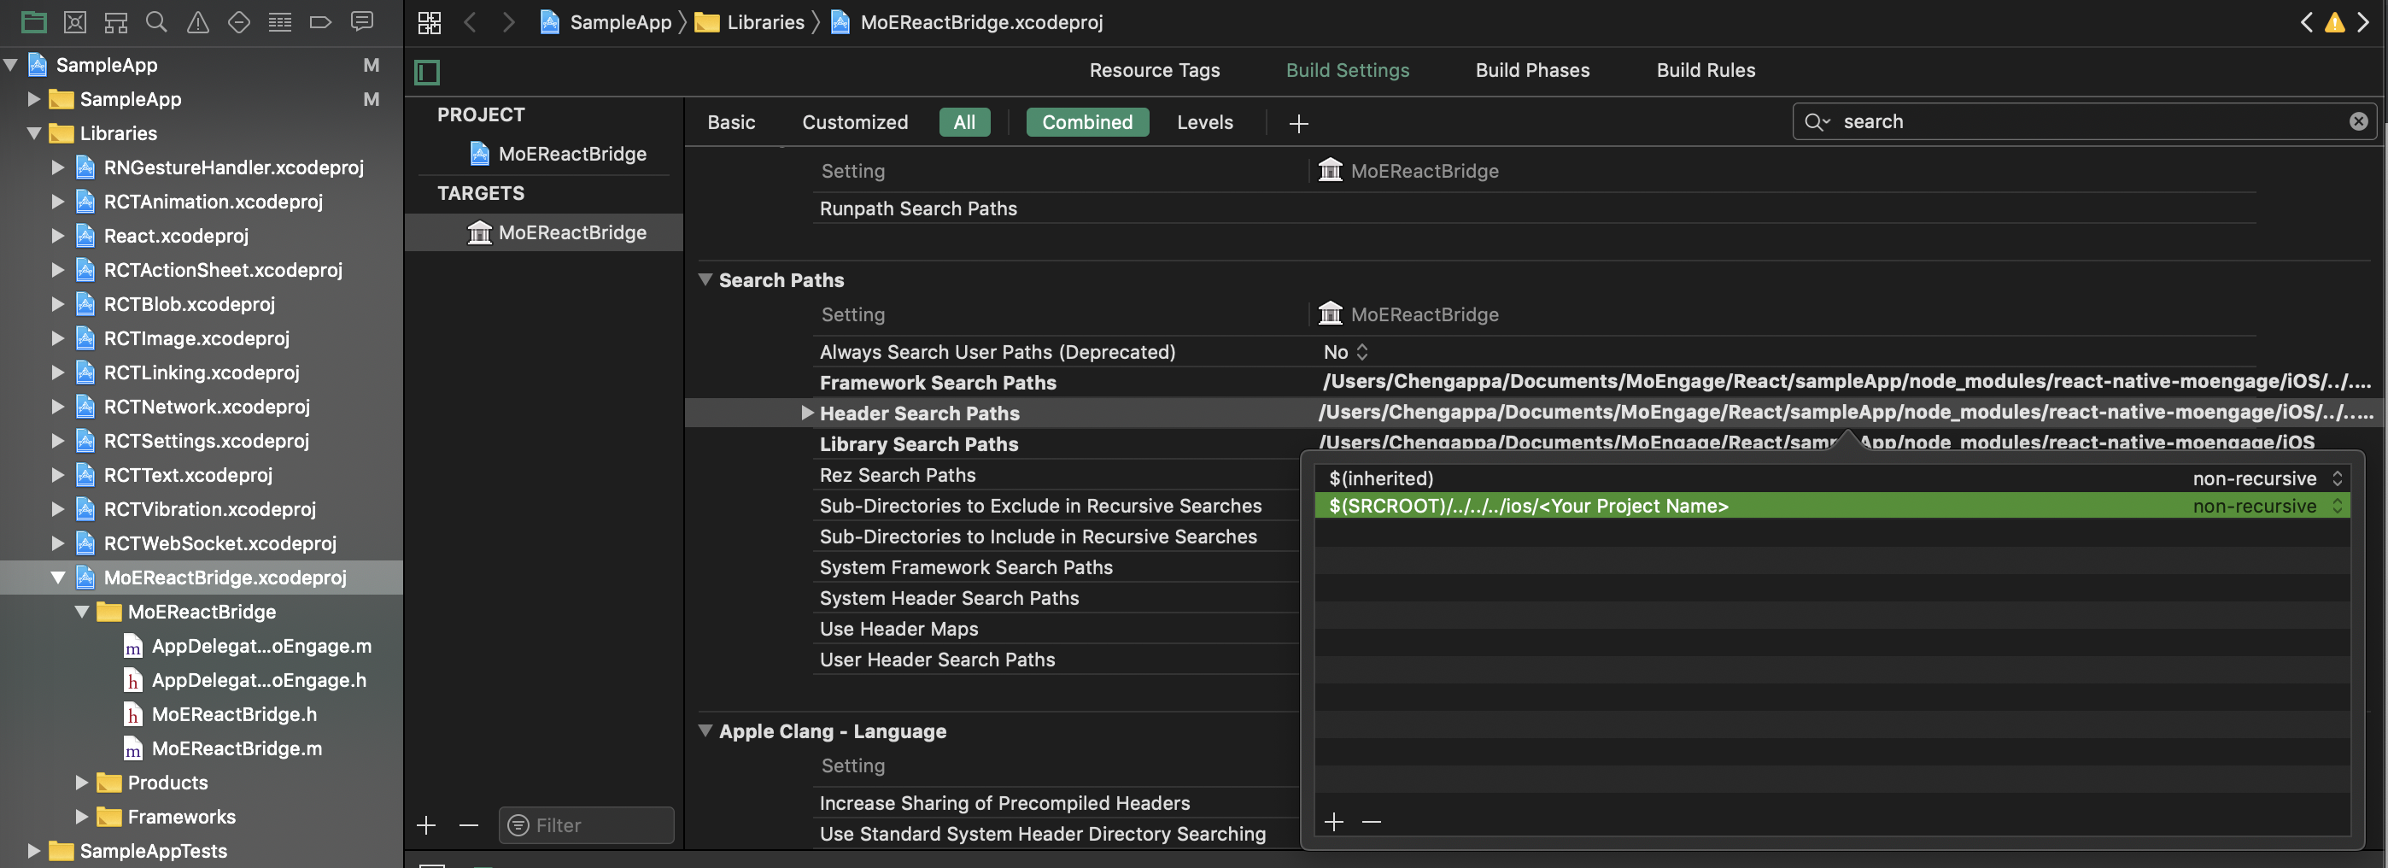Switch to Resource Tags tab
This screenshot has height=868, width=2388.
(x=1154, y=70)
